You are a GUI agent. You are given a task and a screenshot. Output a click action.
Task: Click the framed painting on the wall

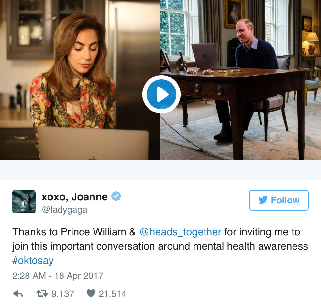tap(234, 14)
